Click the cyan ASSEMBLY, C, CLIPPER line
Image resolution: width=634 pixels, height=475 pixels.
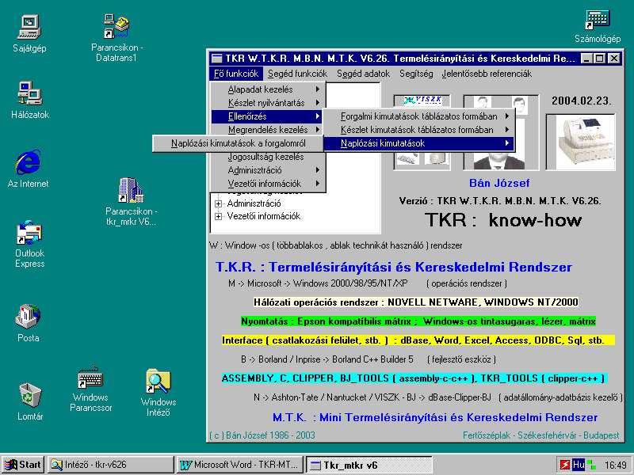click(x=414, y=378)
